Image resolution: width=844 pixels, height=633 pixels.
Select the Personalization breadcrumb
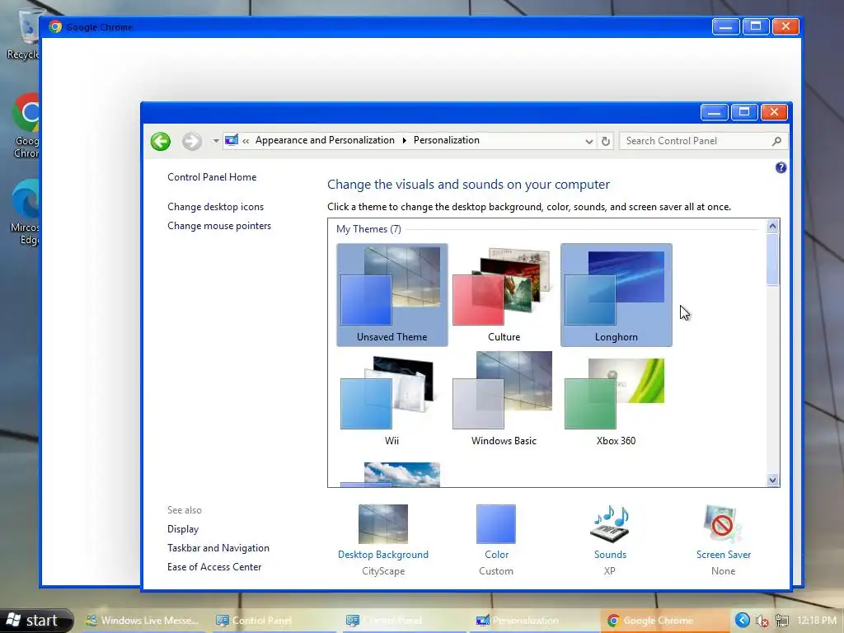[x=446, y=140]
